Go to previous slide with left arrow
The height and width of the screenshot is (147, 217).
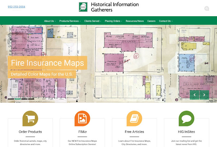[x=194, y=95]
